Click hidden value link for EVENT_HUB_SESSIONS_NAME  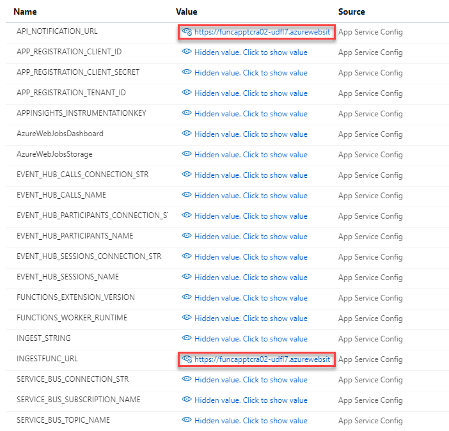(251, 278)
